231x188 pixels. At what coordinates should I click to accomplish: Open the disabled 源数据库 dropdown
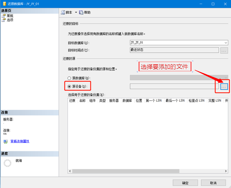coord(226,77)
